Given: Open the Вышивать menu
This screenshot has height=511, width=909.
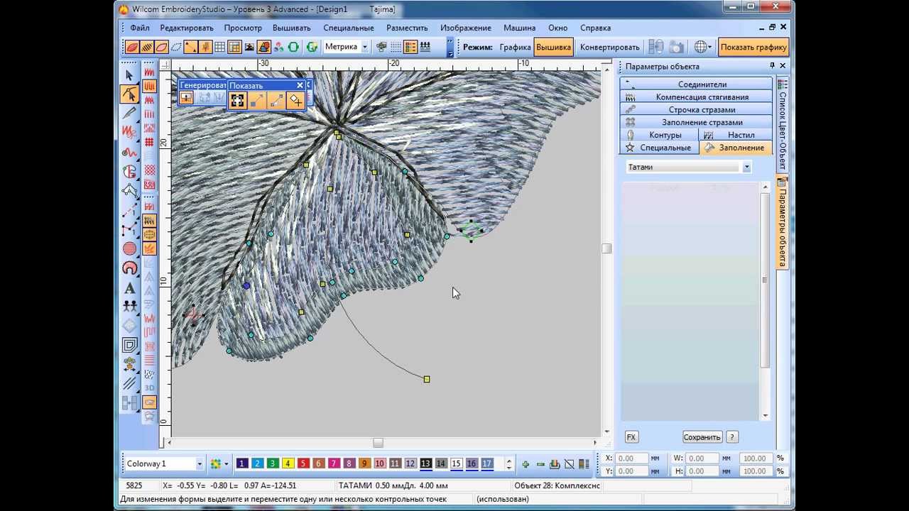Looking at the screenshot, I should point(292,28).
